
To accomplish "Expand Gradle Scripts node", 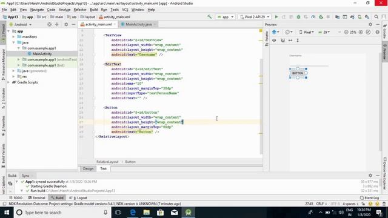I will [x=9, y=82].
